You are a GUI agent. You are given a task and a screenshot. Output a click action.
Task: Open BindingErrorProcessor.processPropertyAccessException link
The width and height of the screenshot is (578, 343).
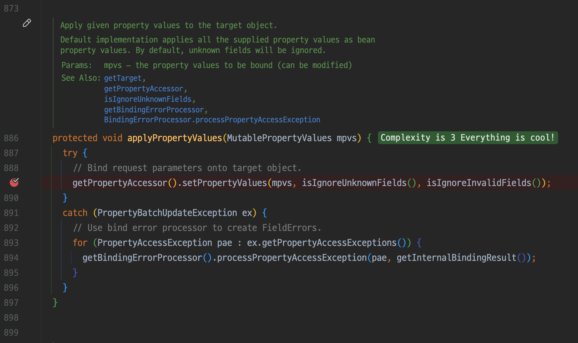(x=212, y=120)
